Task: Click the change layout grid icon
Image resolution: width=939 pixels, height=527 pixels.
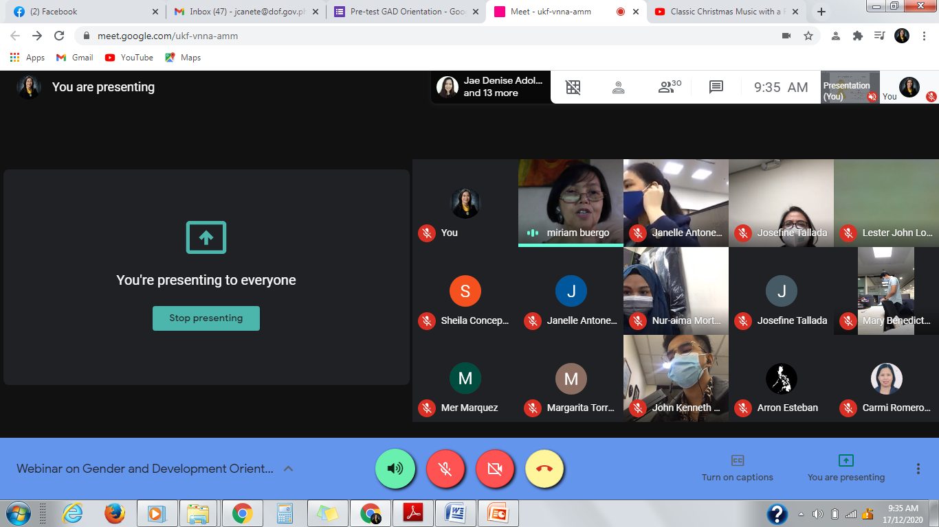Action: pos(573,86)
